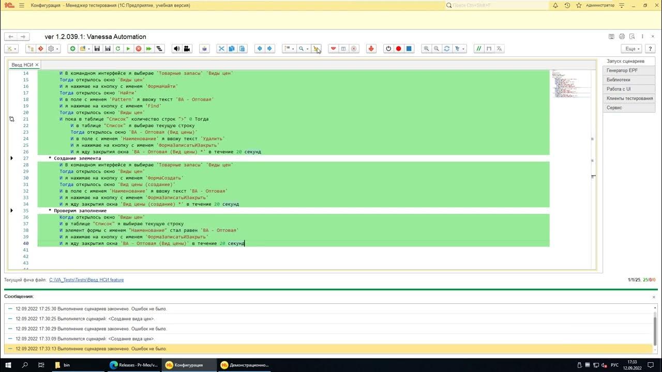Reload the feature with the refresh icon

click(118, 49)
